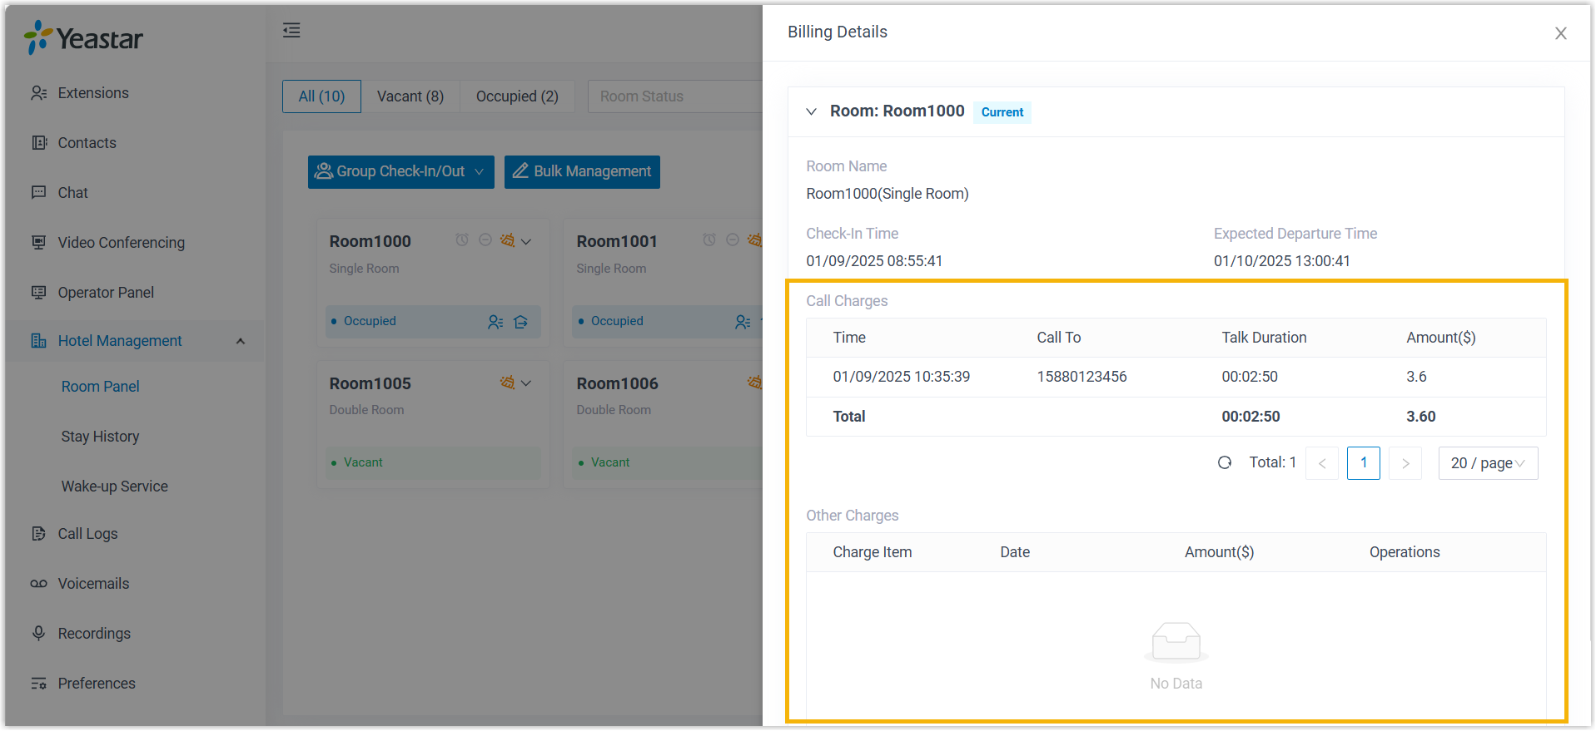The height and width of the screenshot is (731, 1596).
Task: Open Stay History in the sidebar
Action: (x=100, y=437)
